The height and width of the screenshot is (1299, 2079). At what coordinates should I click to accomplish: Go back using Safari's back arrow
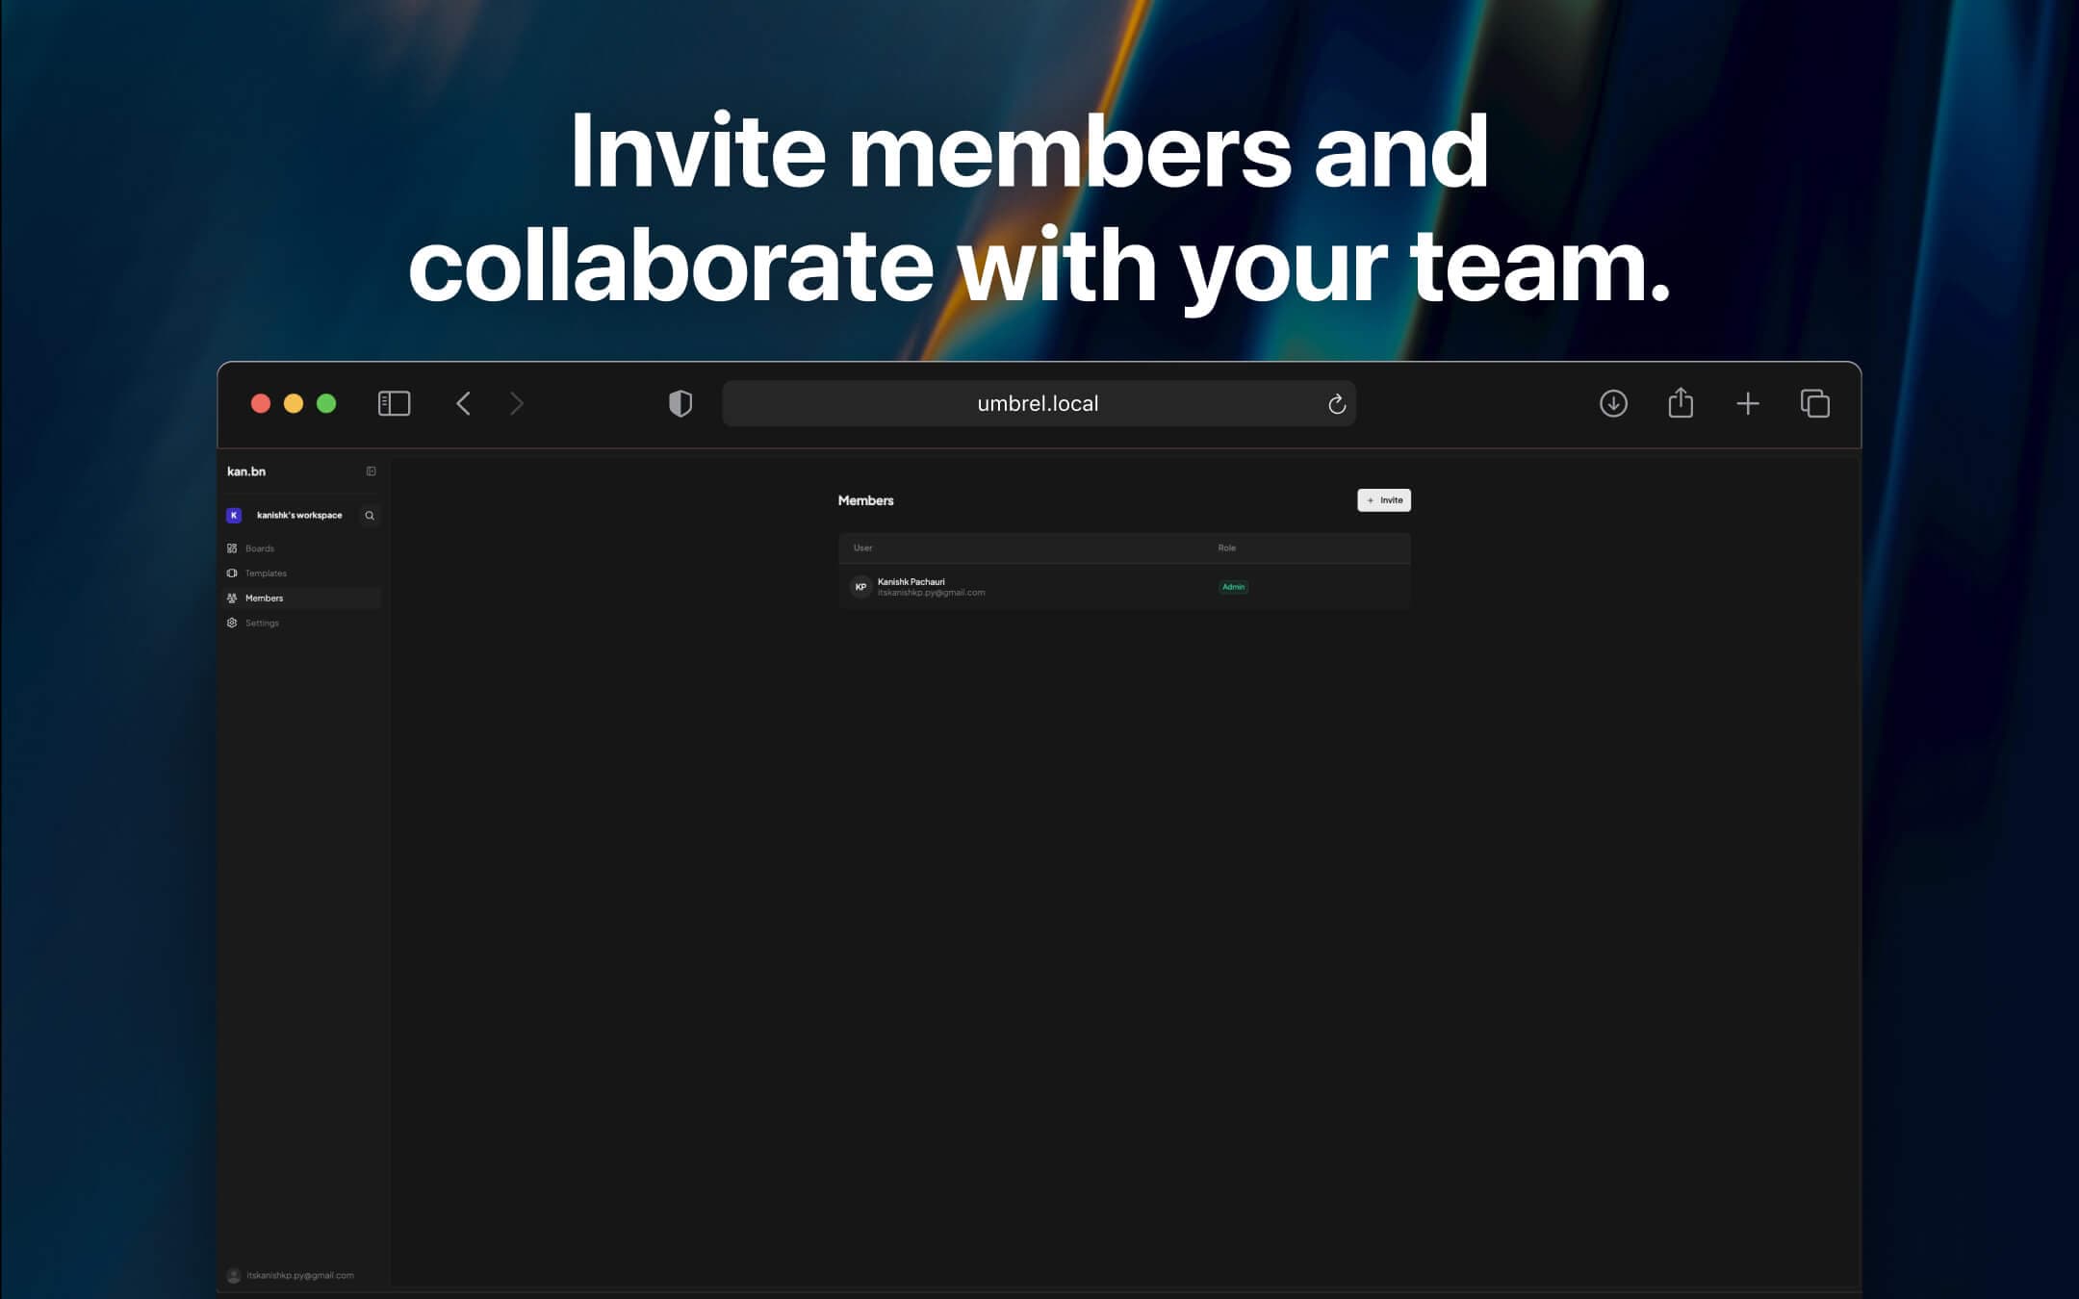coord(464,403)
